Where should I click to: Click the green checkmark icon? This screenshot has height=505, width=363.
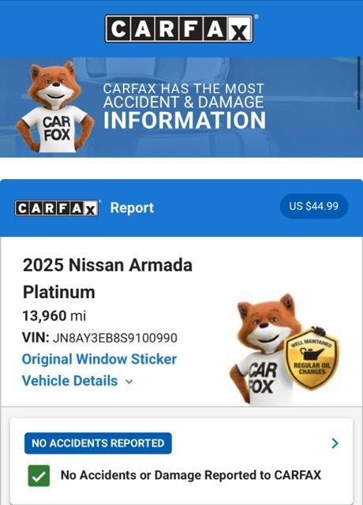[x=39, y=476]
